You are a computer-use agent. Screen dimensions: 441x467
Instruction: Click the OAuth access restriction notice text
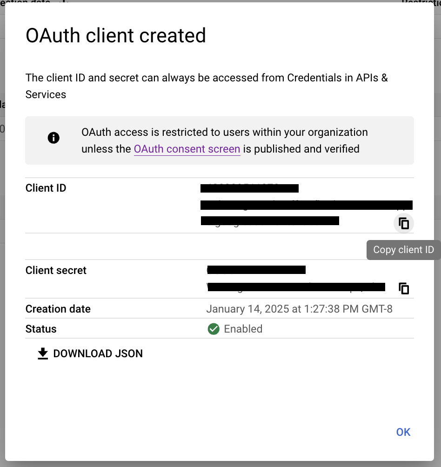(x=225, y=140)
